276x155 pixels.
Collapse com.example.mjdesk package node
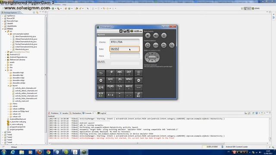pyautogui.click(x=8, y=34)
